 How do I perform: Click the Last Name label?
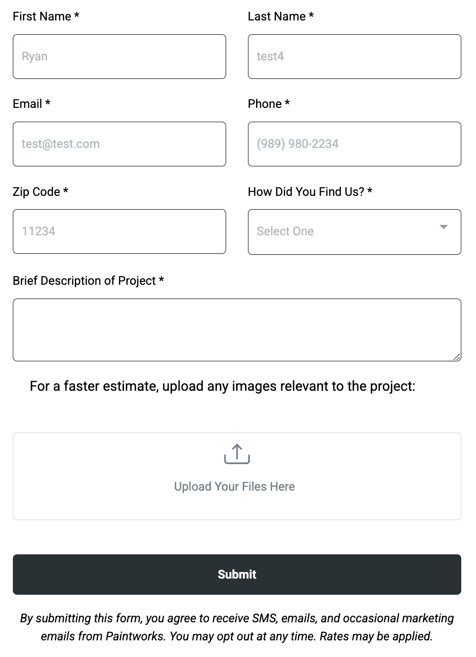click(280, 16)
